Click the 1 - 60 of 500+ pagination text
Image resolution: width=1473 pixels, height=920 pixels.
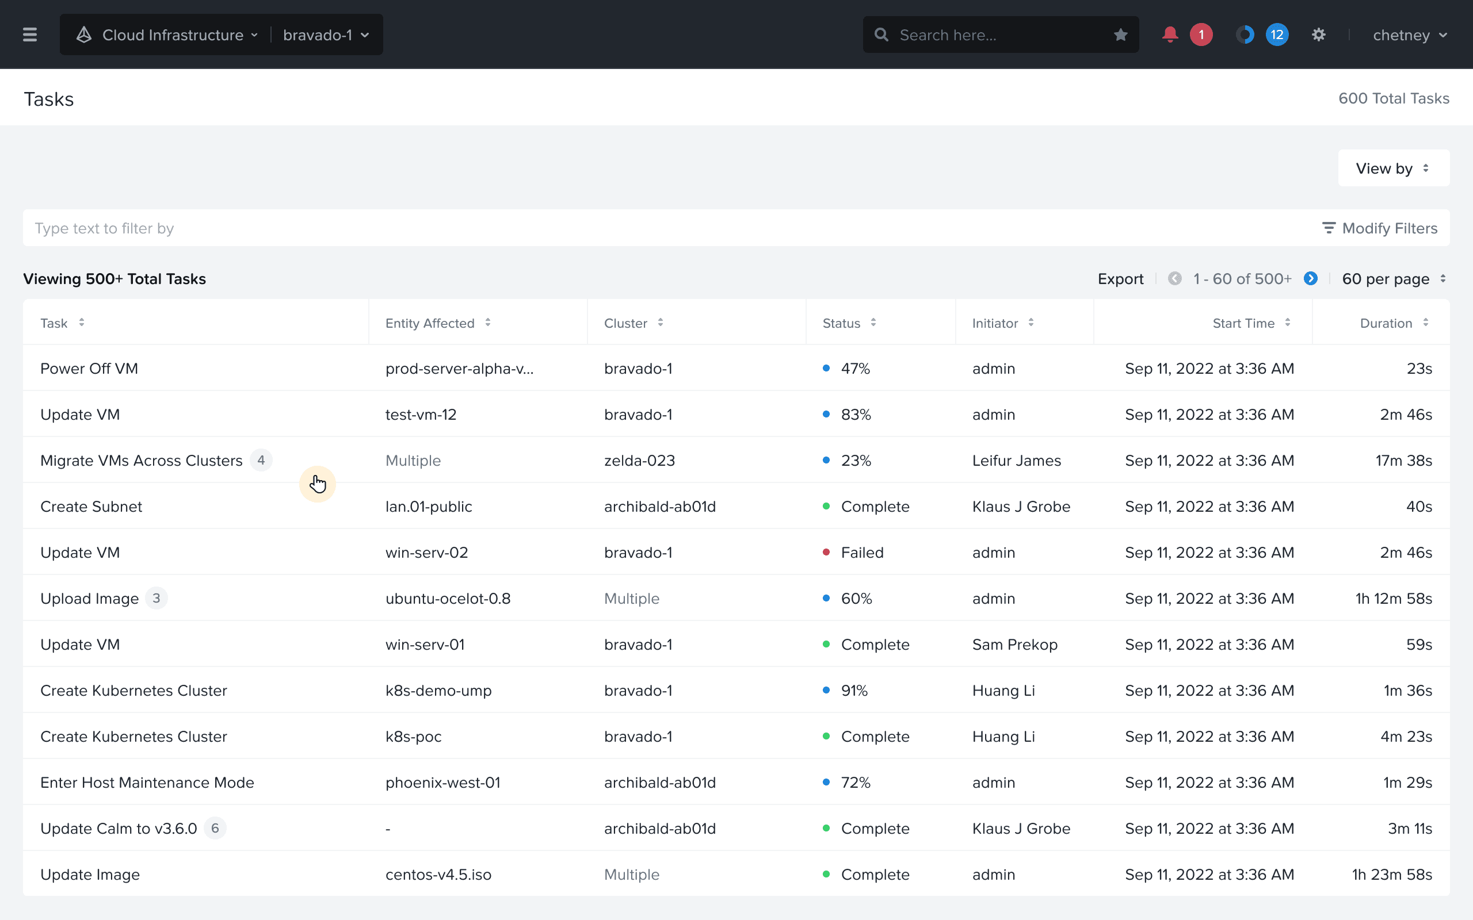point(1242,279)
